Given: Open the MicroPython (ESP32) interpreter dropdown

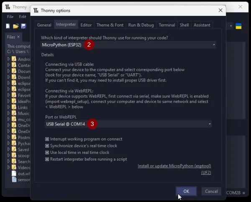Looking at the screenshot, I should [x=128, y=44].
